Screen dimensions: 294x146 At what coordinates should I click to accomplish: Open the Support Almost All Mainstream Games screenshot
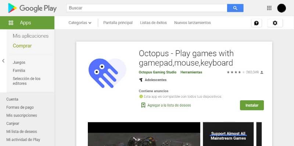click(x=228, y=134)
